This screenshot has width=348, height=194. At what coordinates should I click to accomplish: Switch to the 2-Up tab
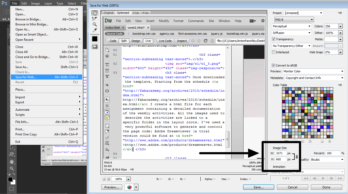pos(136,13)
